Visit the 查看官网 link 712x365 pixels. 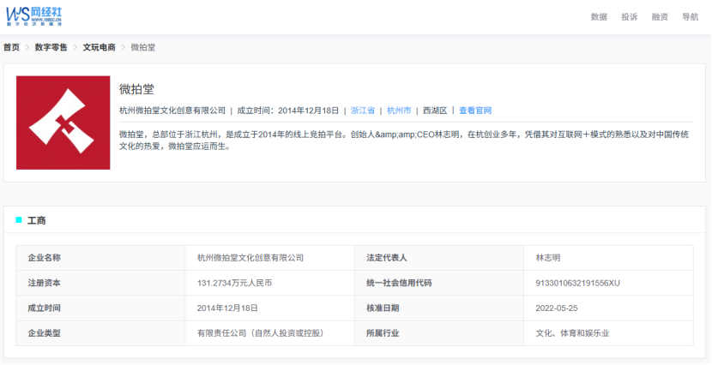click(x=475, y=111)
